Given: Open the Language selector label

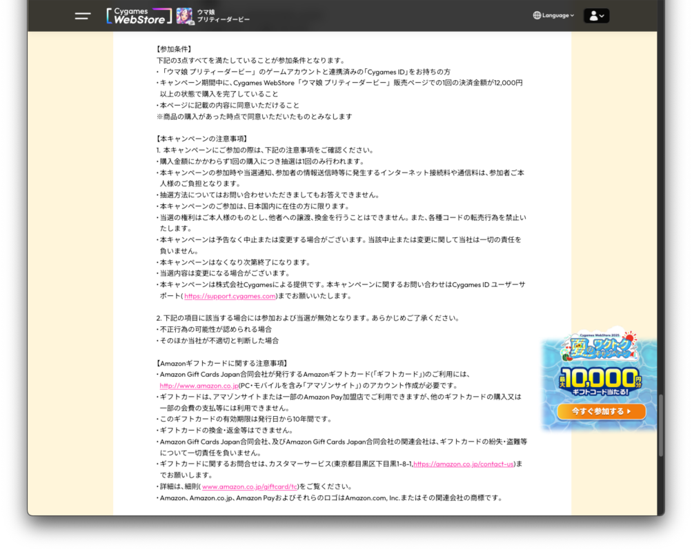Looking at the screenshot, I should 555,15.
